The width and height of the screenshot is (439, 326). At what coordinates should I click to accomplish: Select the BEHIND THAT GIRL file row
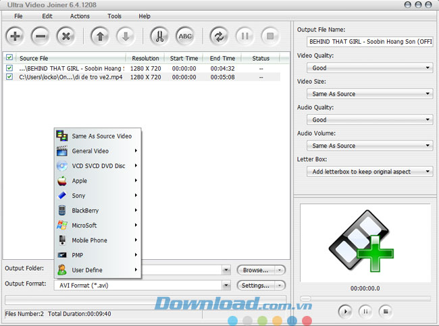click(x=143, y=68)
